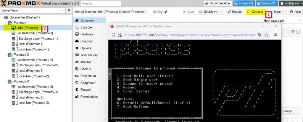Click the Create VM button
Screen dimensions: 303x122
[x=244, y=3]
